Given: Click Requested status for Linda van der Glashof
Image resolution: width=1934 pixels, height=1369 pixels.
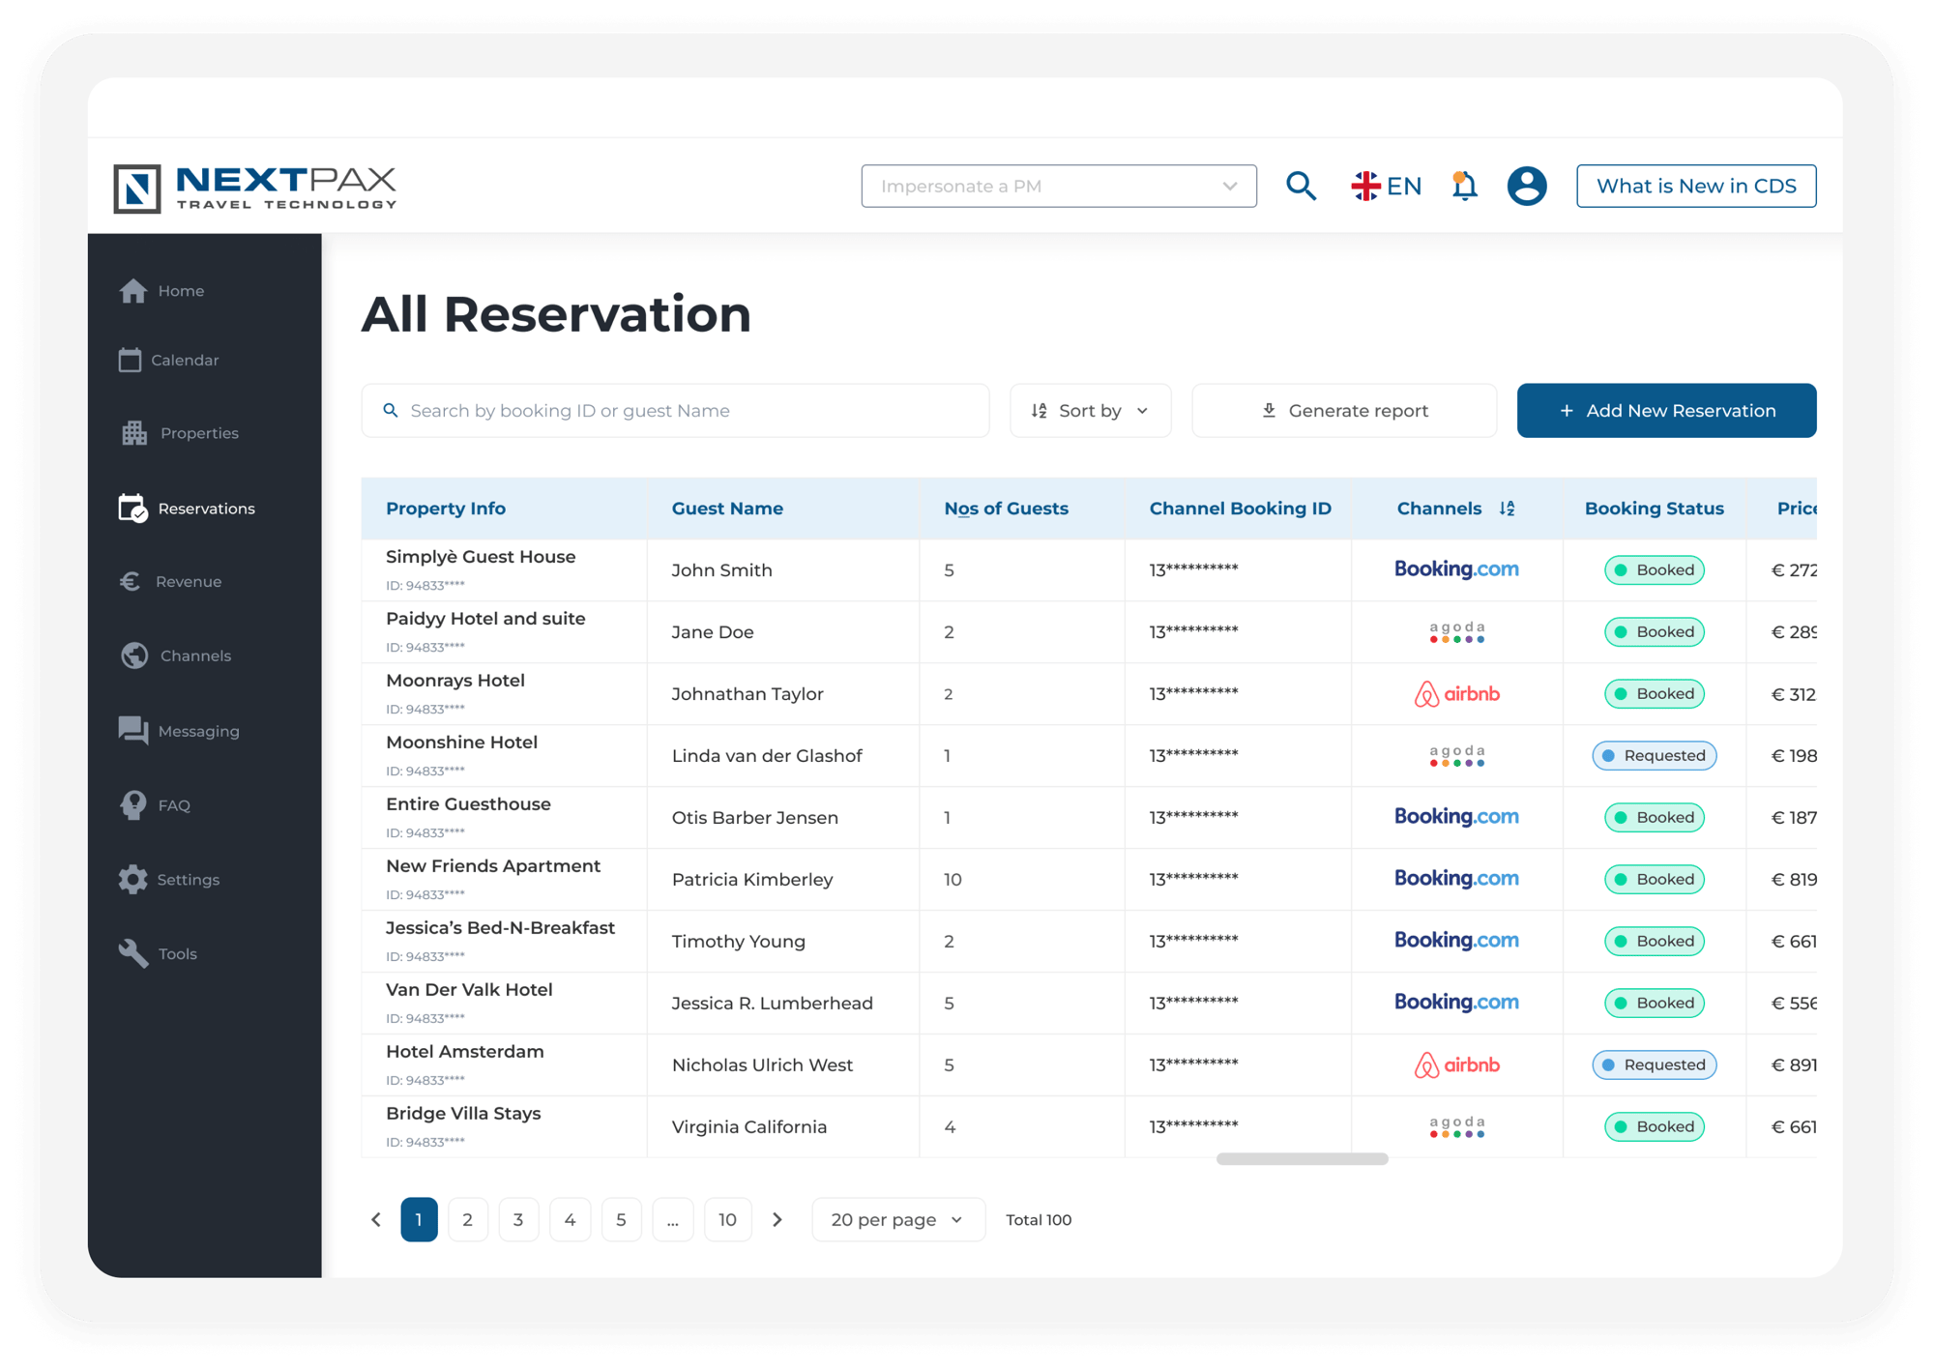Looking at the screenshot, I should coord(1654,755).
